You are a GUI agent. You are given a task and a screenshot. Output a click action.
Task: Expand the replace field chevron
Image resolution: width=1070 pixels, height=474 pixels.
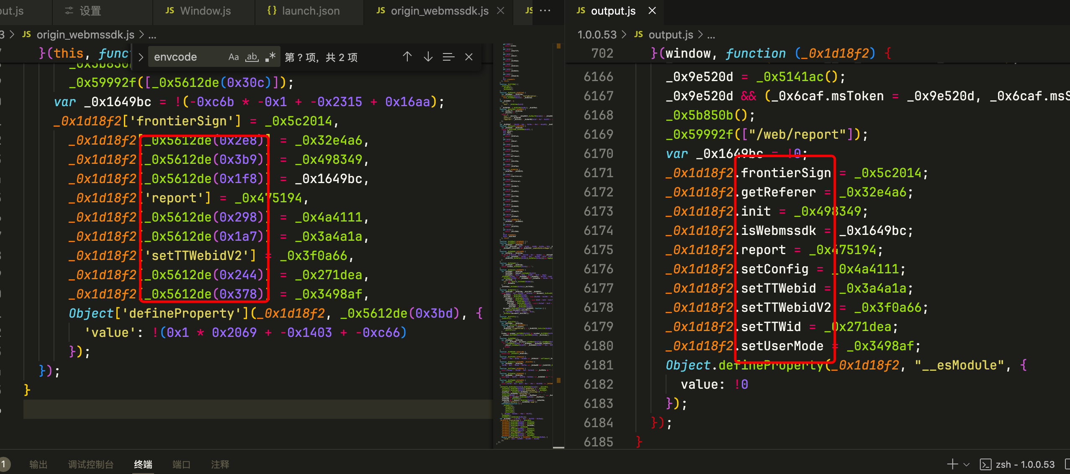coord(141,57)
